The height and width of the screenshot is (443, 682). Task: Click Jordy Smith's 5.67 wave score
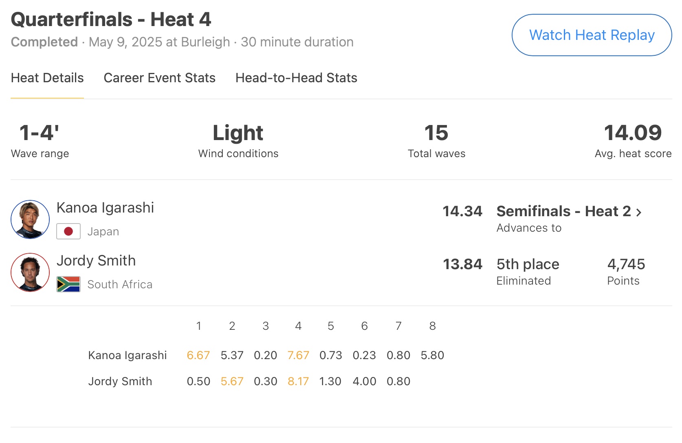click(x=232, y=382)
